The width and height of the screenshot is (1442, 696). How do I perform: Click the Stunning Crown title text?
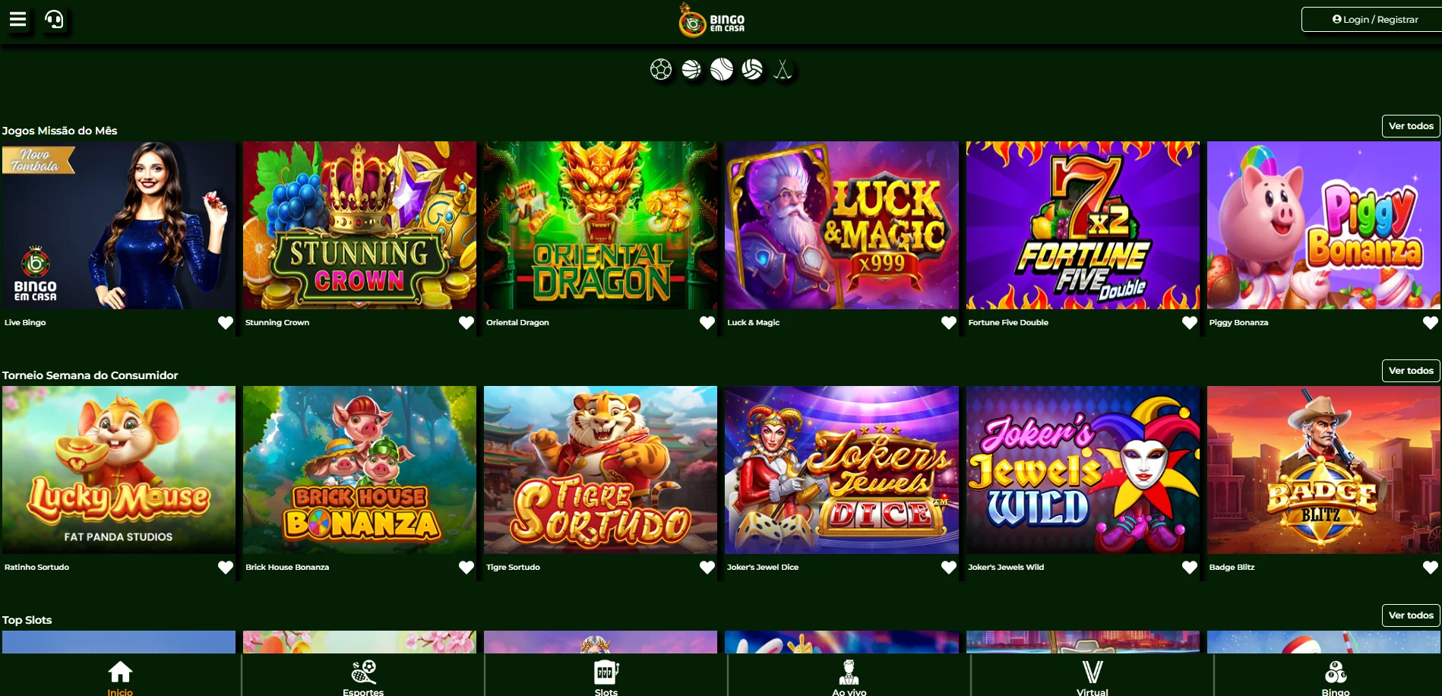(277, 322)
